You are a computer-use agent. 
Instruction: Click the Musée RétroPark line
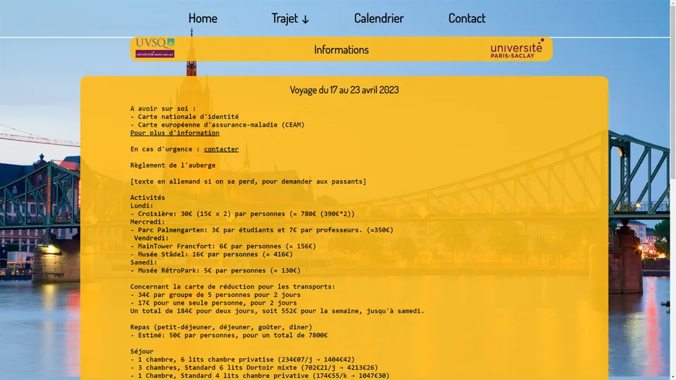(x=215, y=270)
